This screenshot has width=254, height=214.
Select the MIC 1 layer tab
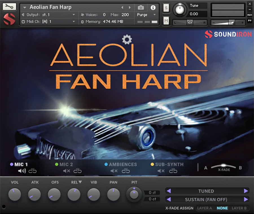[x=19, y=164]
